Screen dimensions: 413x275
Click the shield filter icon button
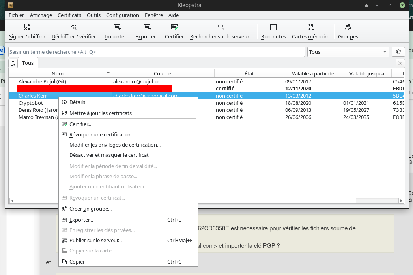(398, 52)
